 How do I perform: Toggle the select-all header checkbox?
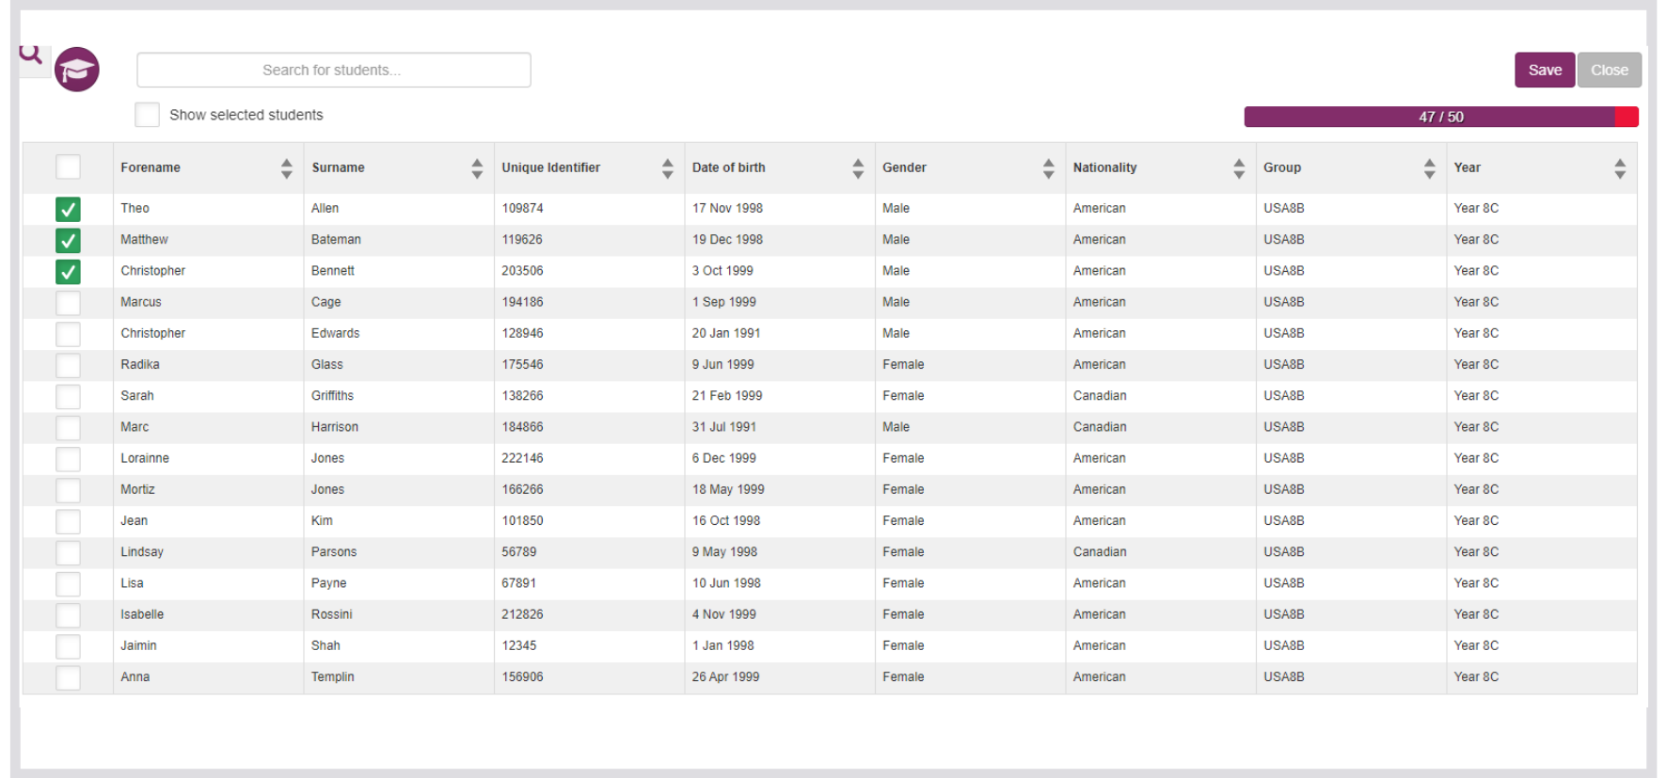coord(68,167)
